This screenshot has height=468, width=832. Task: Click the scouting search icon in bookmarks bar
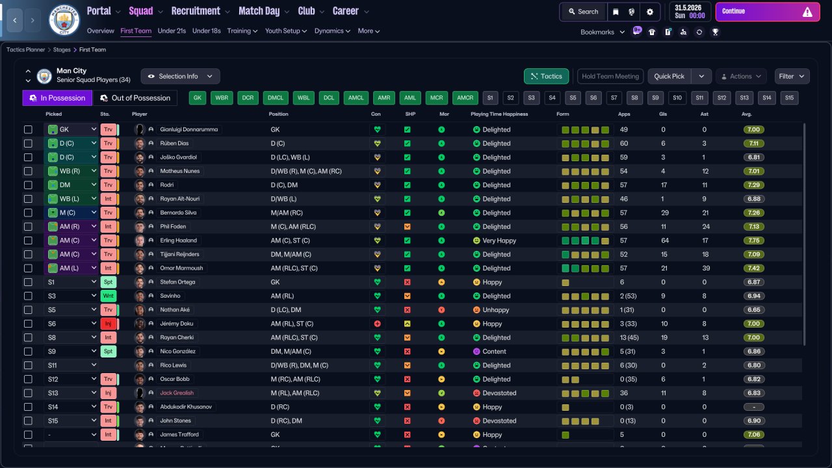[684, 32]
